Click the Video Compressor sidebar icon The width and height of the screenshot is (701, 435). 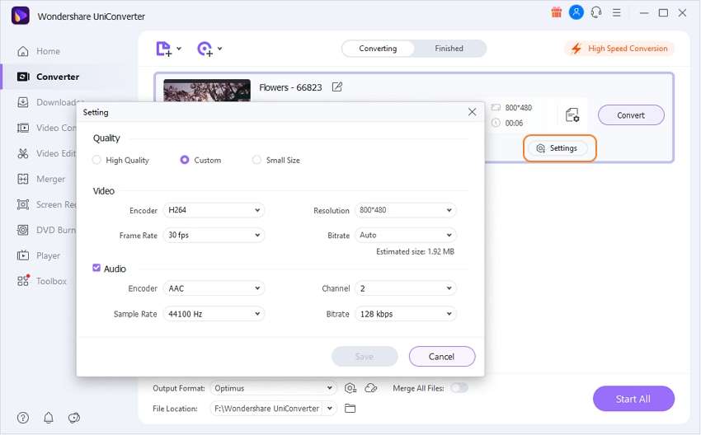[23, 129]
